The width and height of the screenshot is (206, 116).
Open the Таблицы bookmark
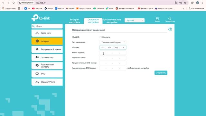[99, 8]
